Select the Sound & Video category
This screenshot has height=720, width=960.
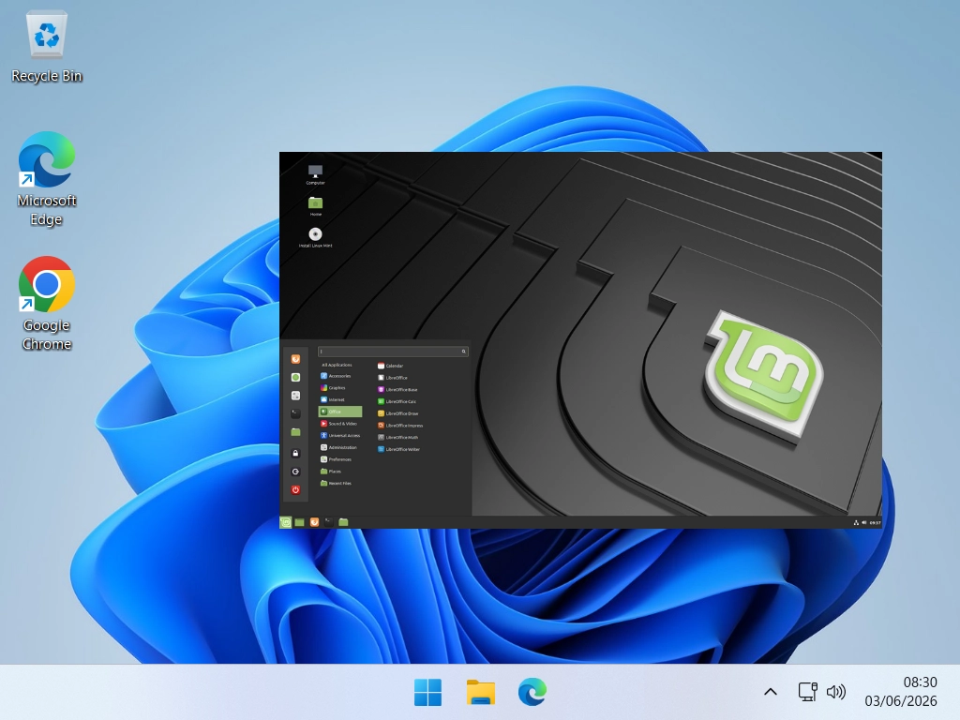(339, 424)
